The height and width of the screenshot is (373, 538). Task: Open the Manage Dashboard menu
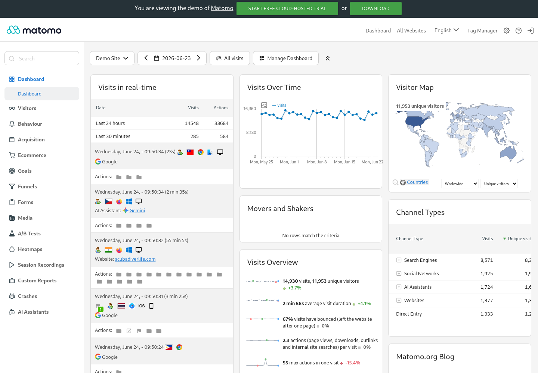coord(286,58)
